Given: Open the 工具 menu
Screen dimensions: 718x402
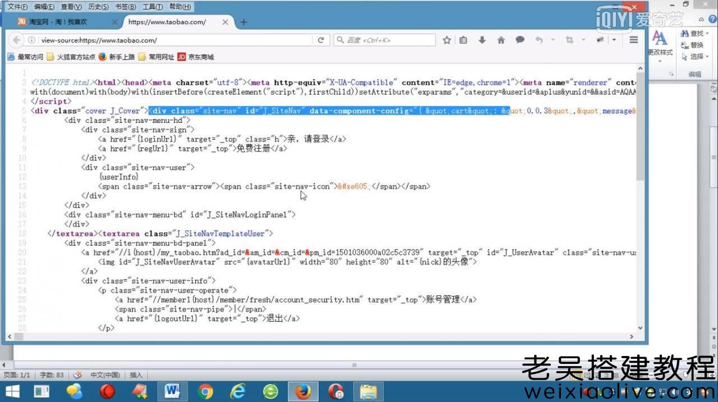Looking at the screenshot, I should coord(152,7).
